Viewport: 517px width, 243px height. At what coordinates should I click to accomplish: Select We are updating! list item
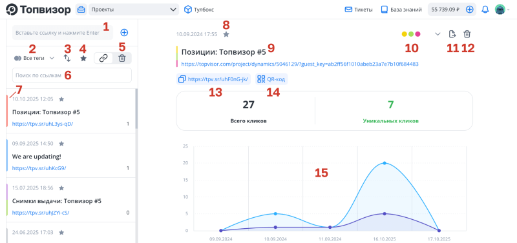coord(37,156)
